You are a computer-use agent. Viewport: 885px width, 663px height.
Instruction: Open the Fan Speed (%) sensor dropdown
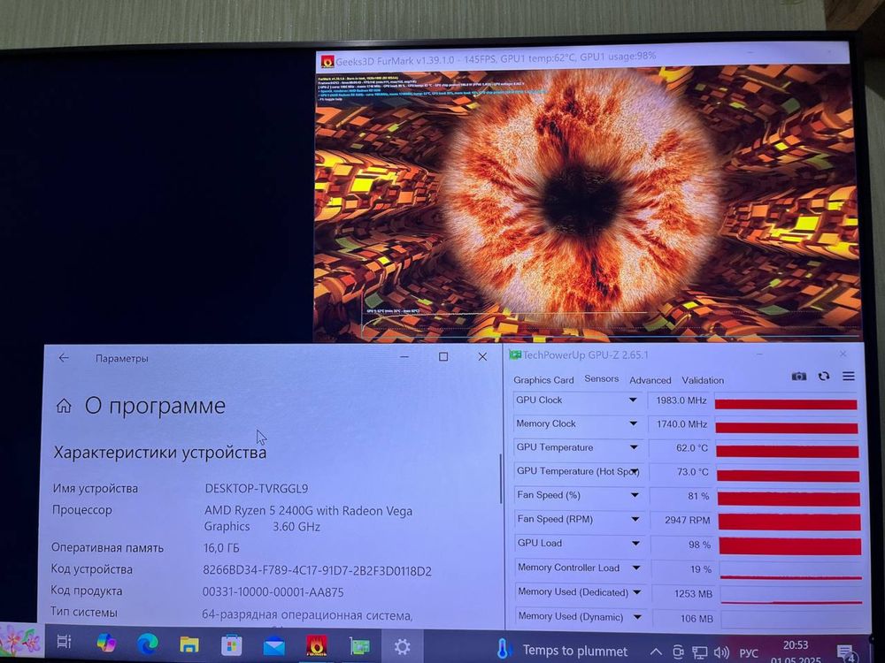click(635, 495)
